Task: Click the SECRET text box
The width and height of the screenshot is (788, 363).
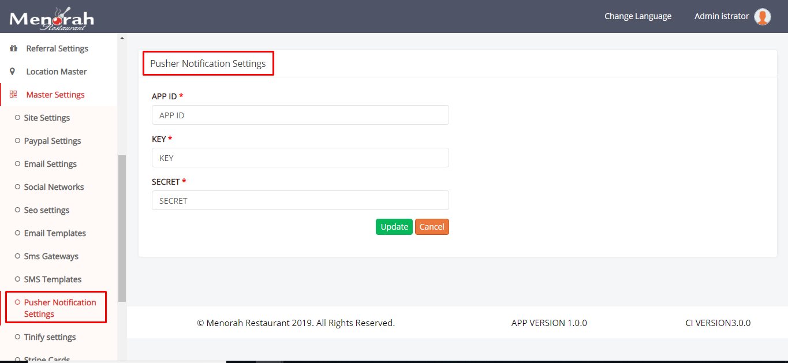Action: [300, 200]
